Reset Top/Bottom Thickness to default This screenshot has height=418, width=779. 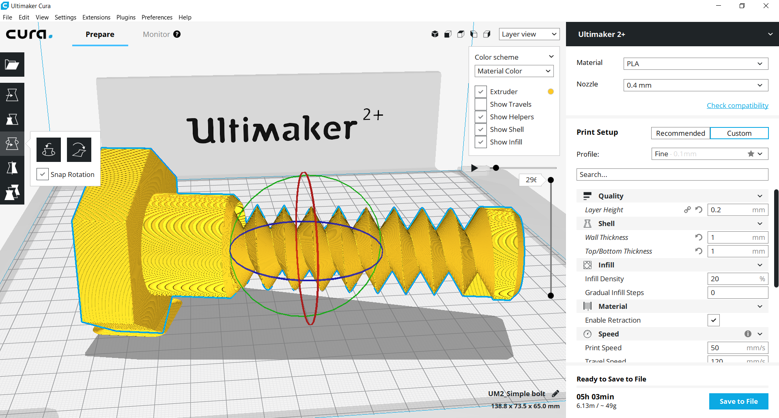(x=699, y=251)
